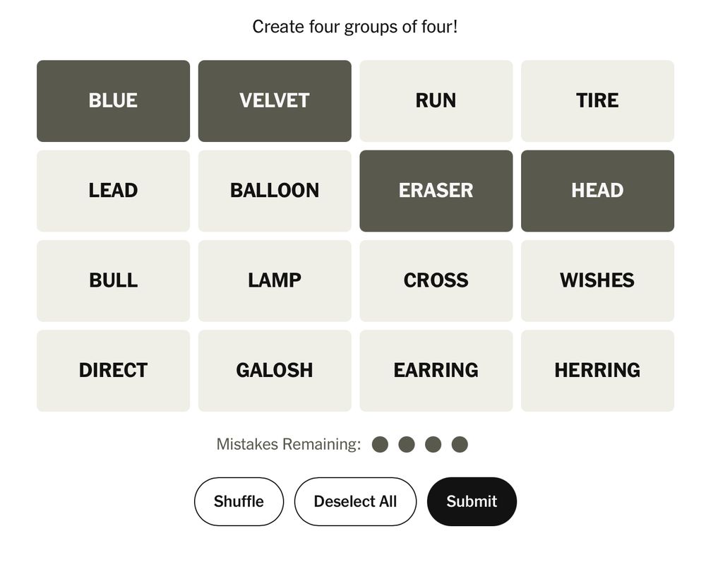
Task: Deselect the ERASER tile
Action: pos(436,191)
